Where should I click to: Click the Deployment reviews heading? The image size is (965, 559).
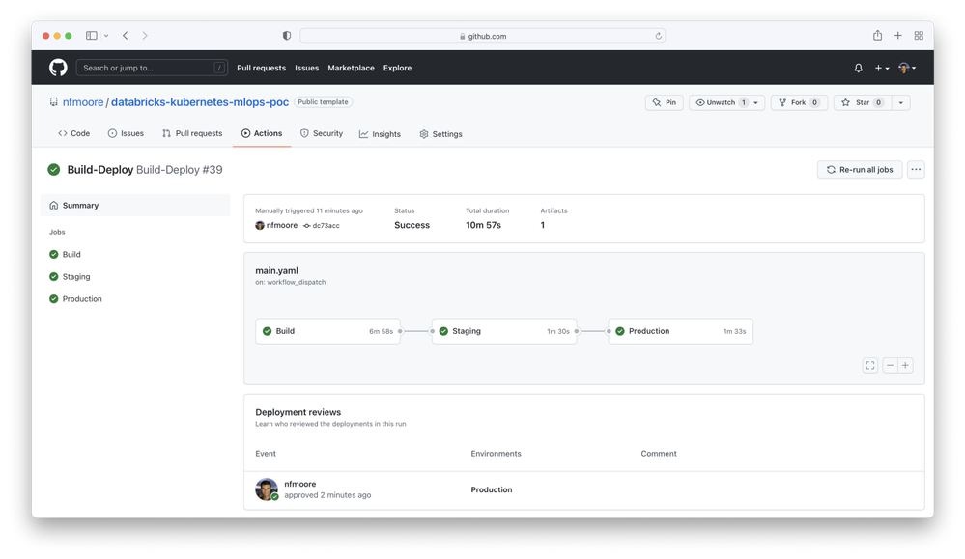(298, 412)
